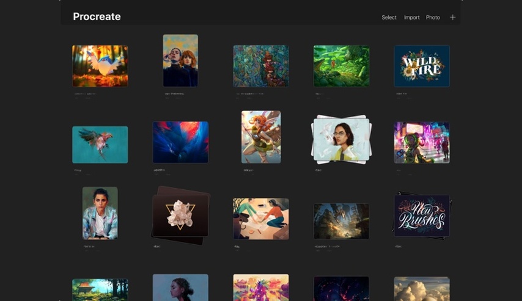Open the colorful pink and orange illustration

261,288
